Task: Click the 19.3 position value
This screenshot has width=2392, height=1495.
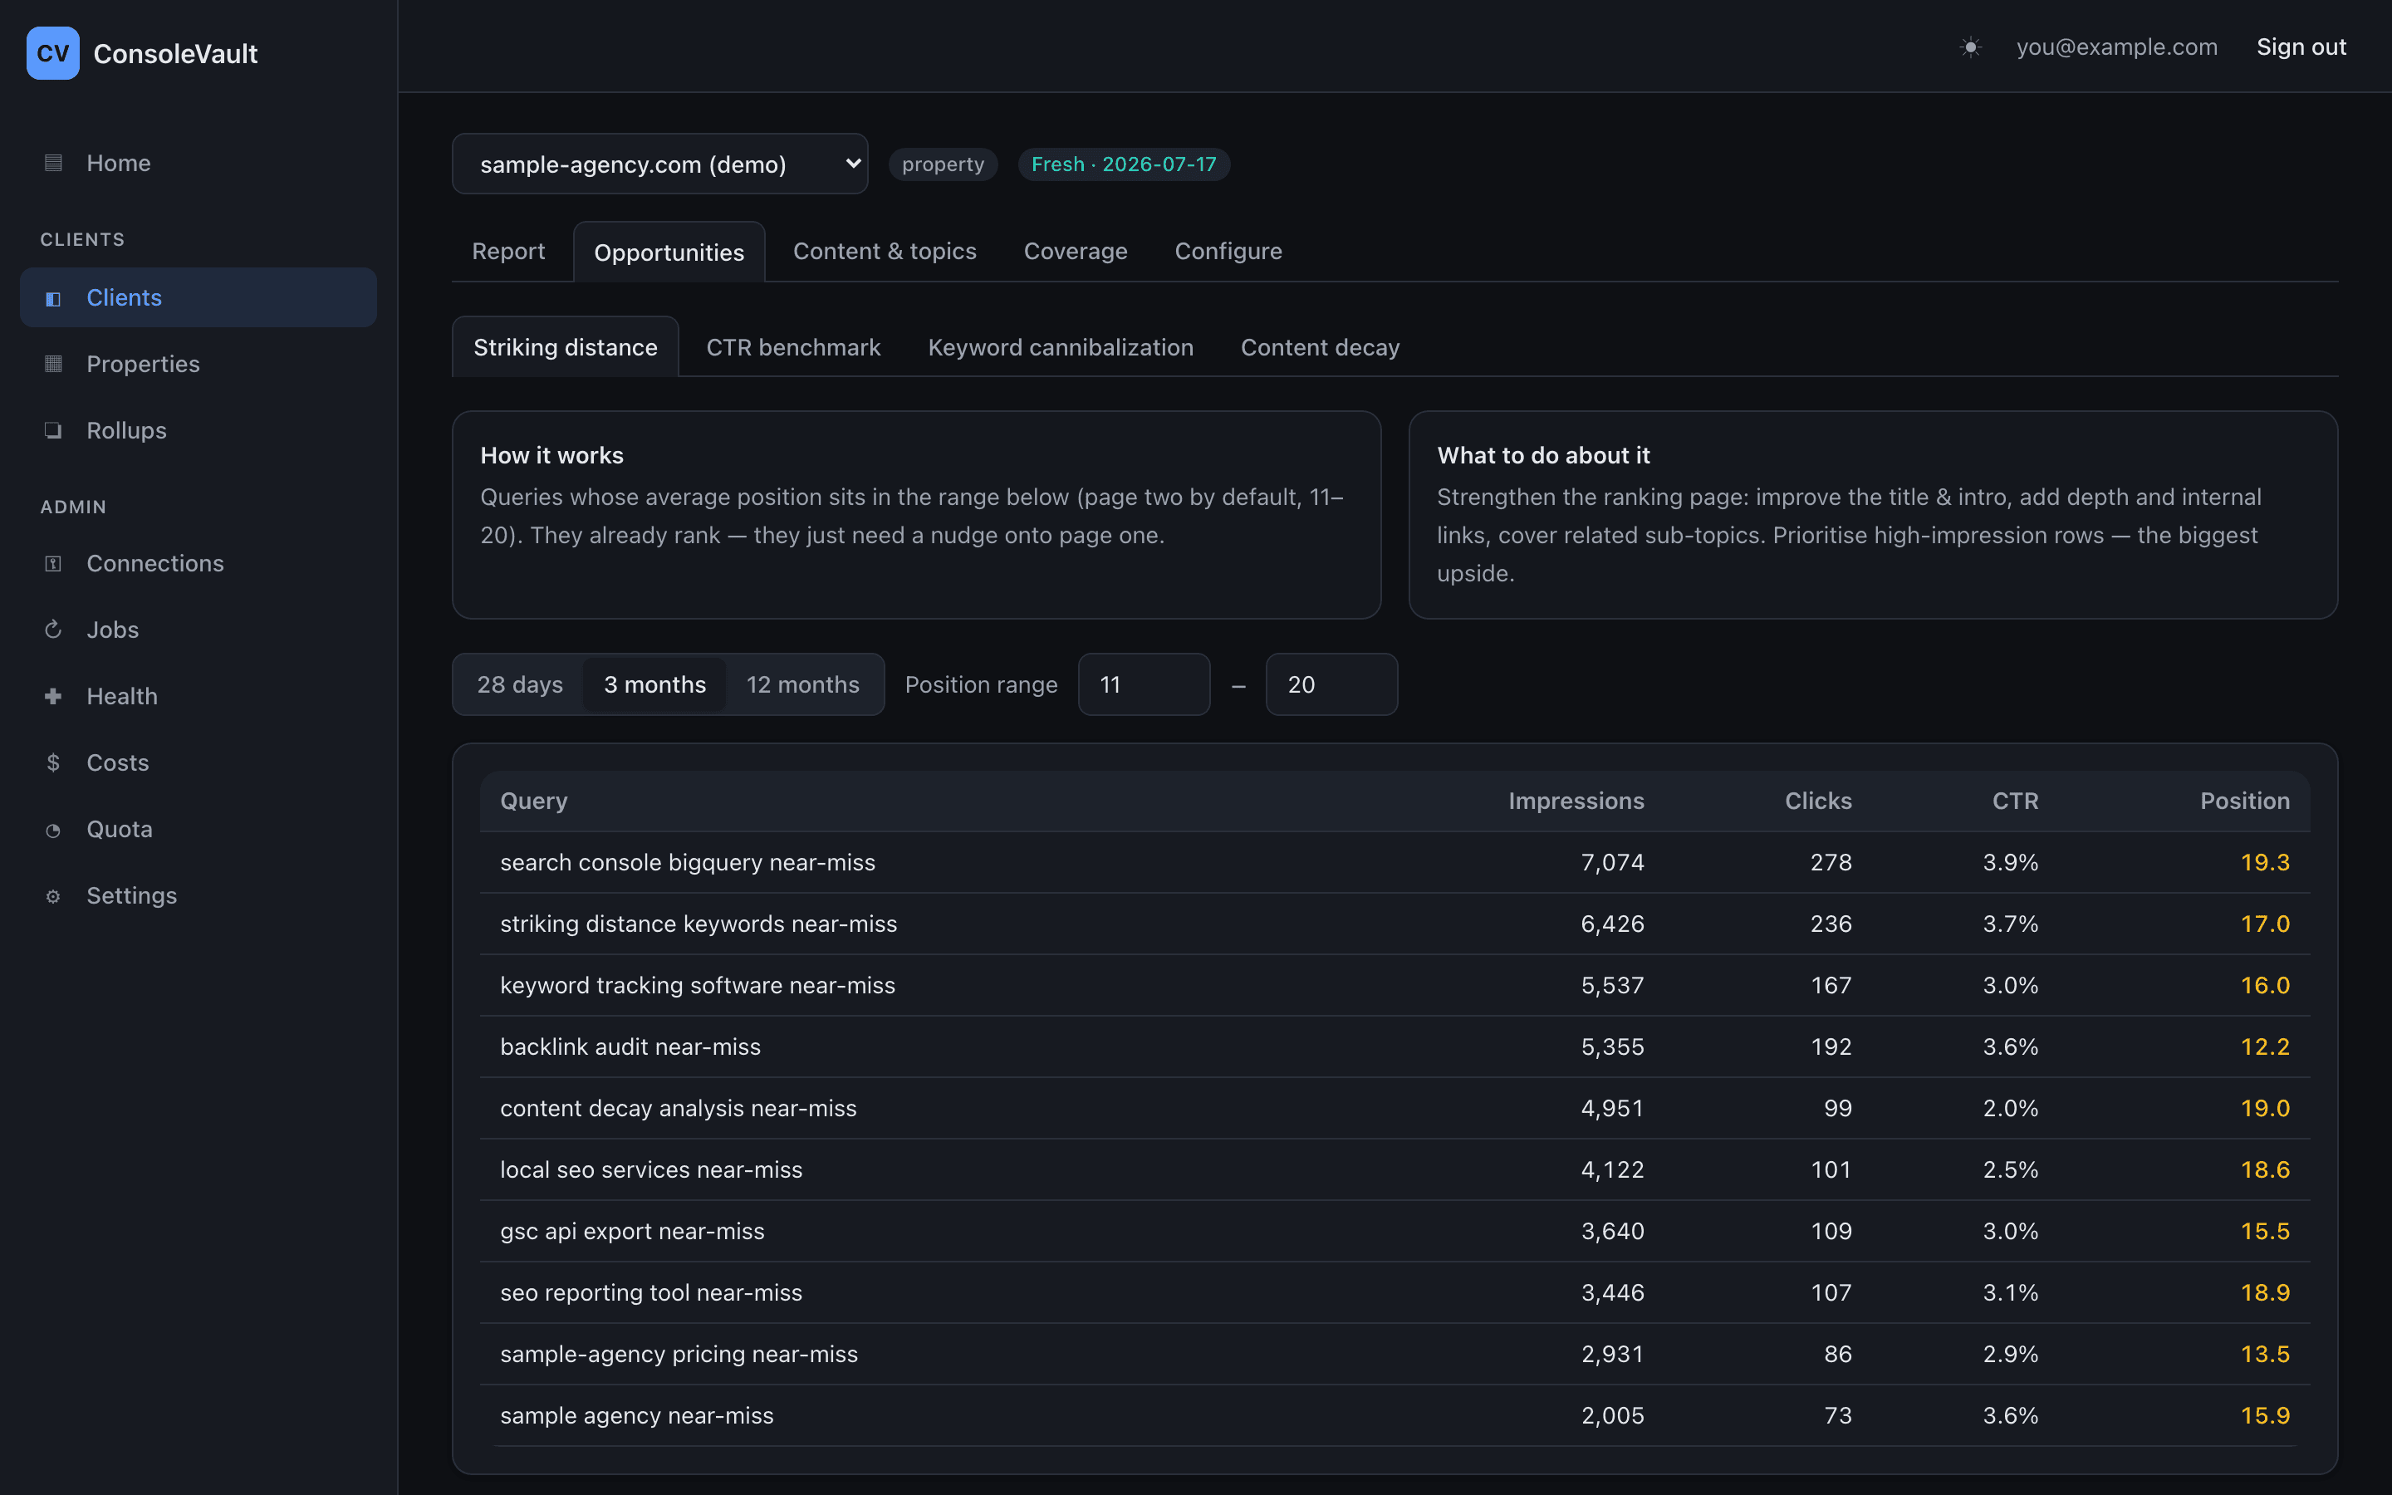Action: (x=2264, y=862)
